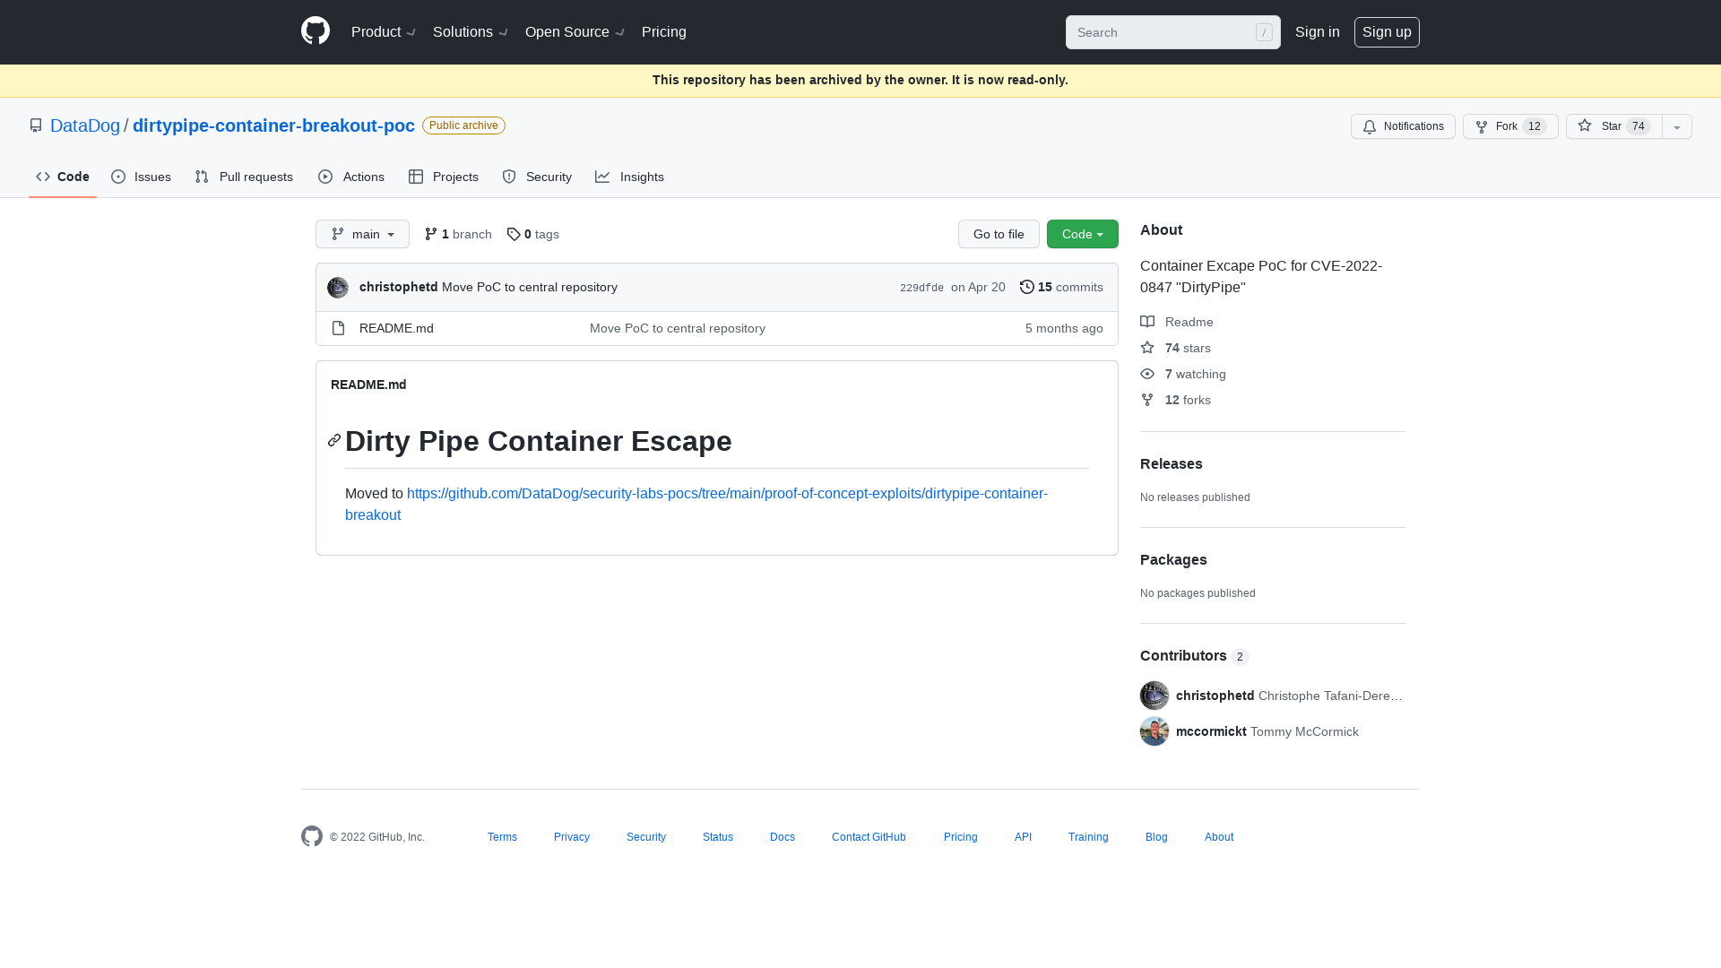The height and width of the screenshot is (968, 1721).
Task: Open commit hash 229dfde
Action: coord(921,288)
